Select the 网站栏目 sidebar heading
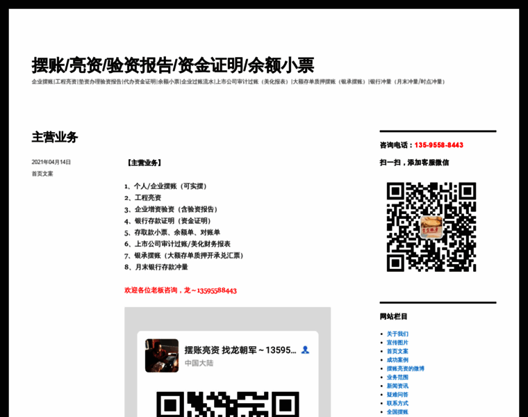Viewport: 528px width, 417px height. 394,317
